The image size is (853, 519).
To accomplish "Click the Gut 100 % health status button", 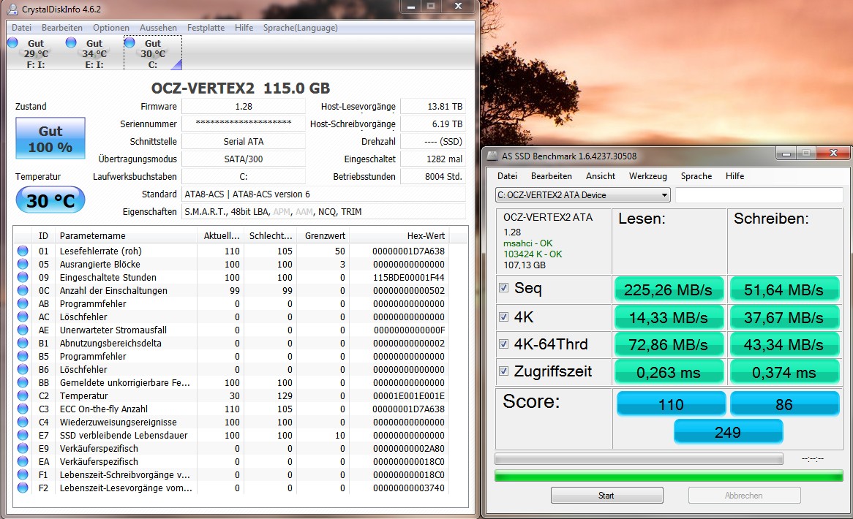I will 50,139.
